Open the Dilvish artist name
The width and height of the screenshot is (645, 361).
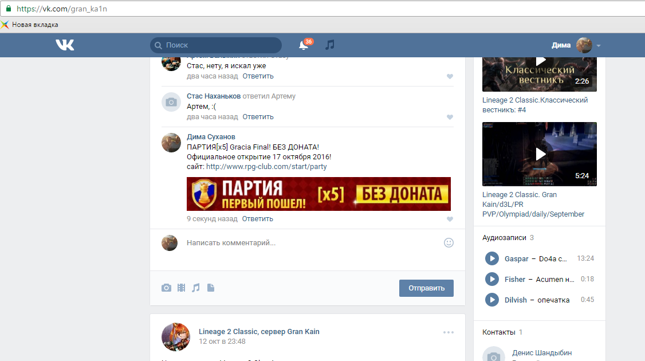coord(516,300)
